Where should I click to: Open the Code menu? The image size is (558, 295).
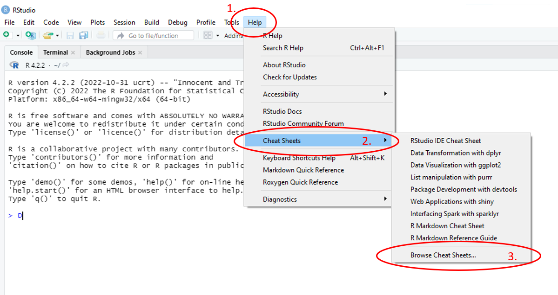51,22
